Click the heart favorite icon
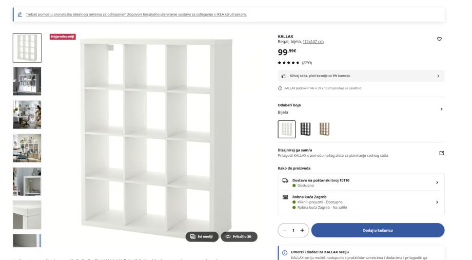 [x=439, y=39]
